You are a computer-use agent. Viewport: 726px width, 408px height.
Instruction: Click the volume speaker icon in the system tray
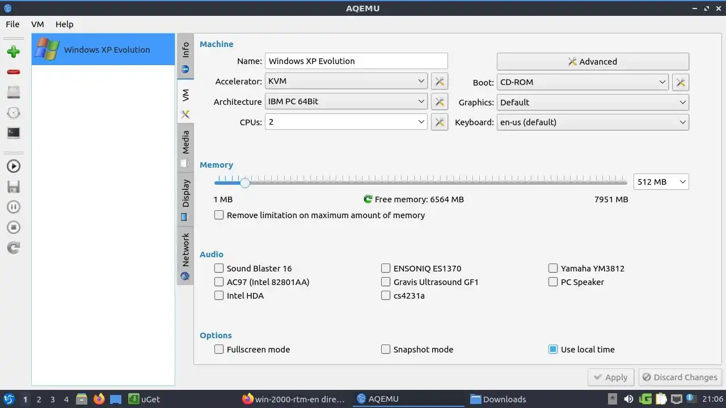[628, 399]
